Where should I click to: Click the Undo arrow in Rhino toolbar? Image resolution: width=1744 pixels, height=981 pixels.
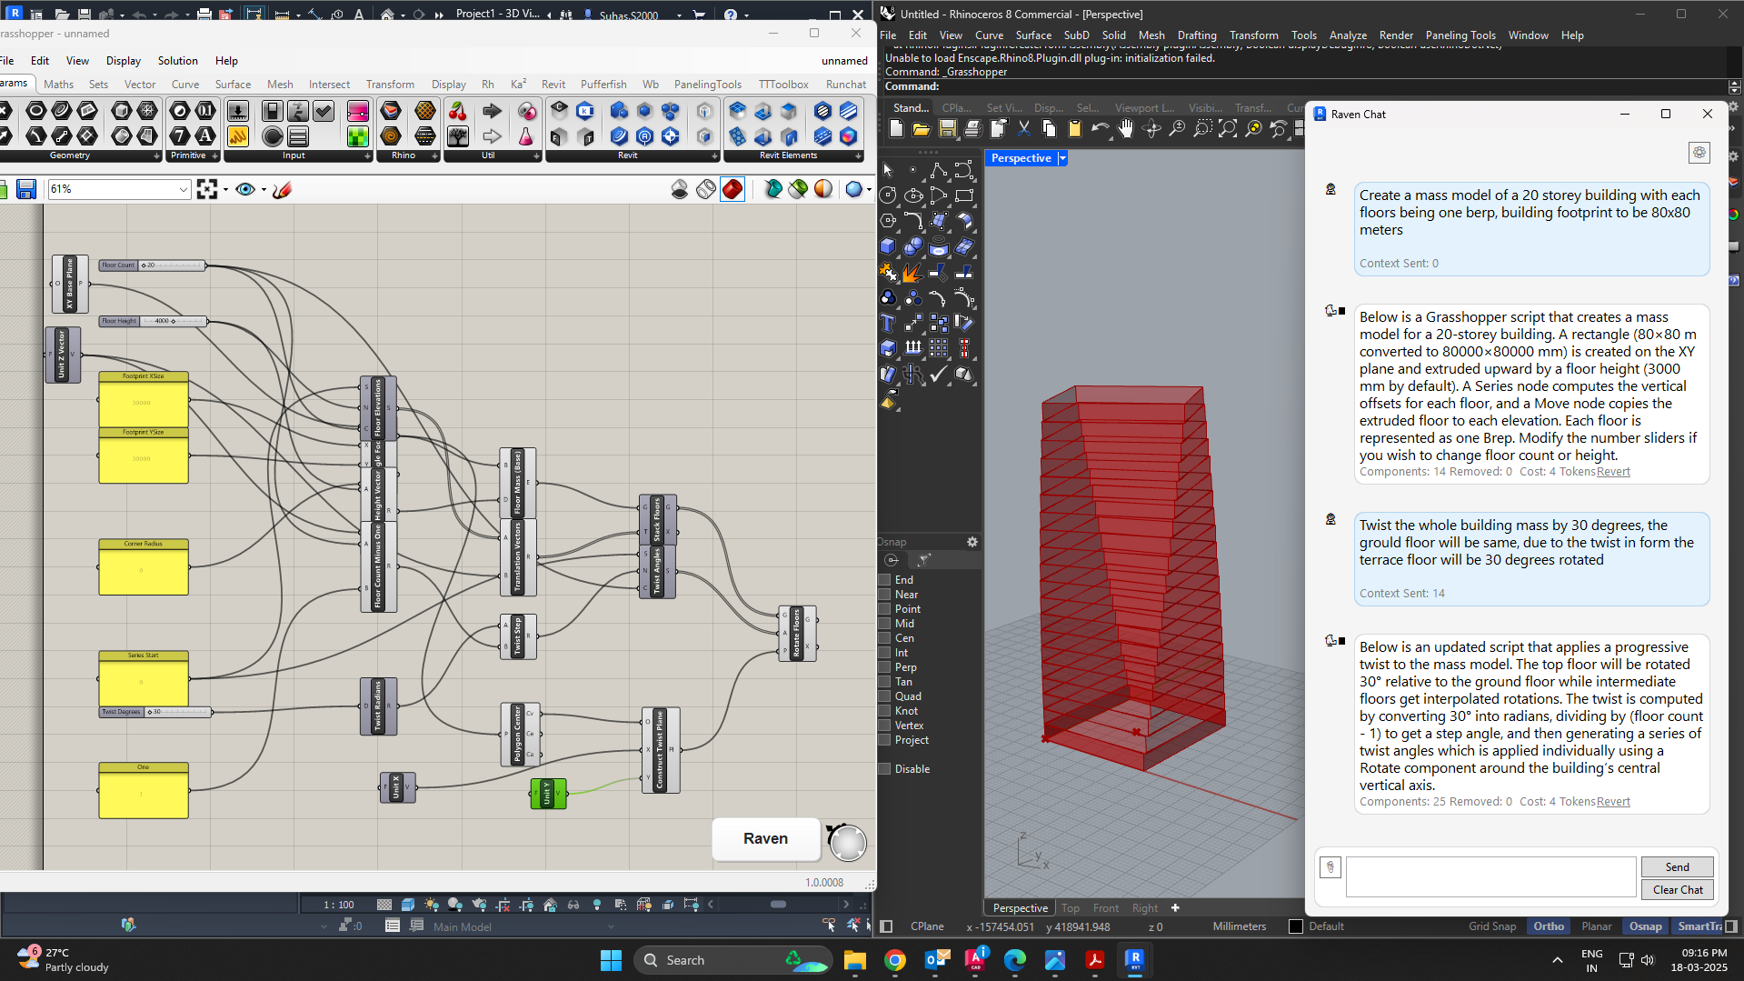coord(1100,129)
